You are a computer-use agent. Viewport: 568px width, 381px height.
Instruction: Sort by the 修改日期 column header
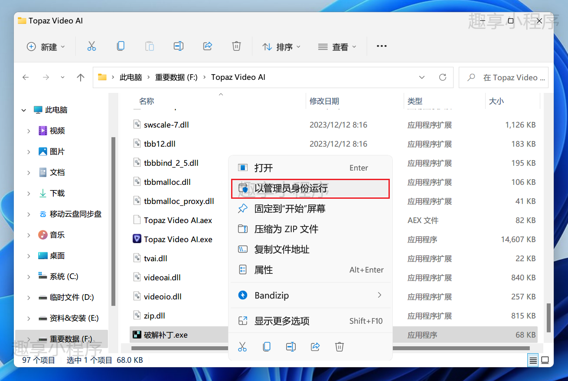click(324, 101)
